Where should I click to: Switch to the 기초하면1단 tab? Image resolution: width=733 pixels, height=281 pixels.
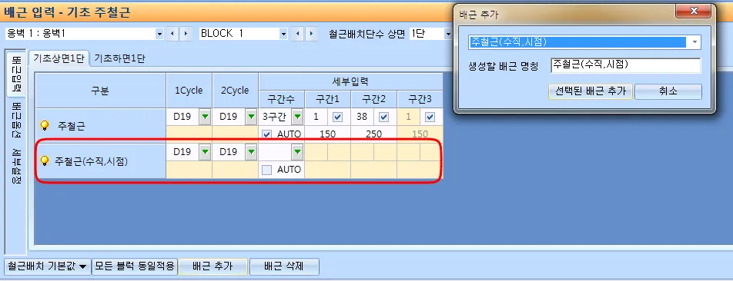tap(119, 58)
